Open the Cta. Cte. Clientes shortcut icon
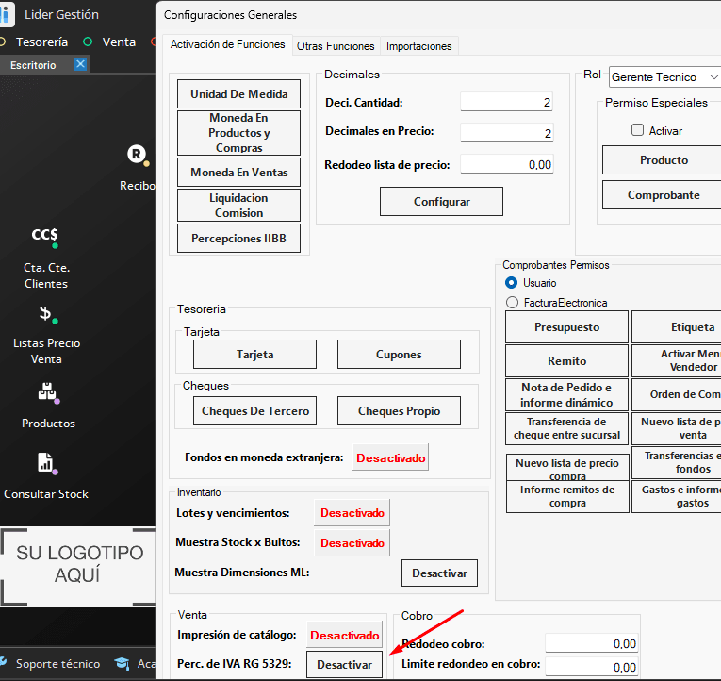721x681 pixels. coord(45,236)
